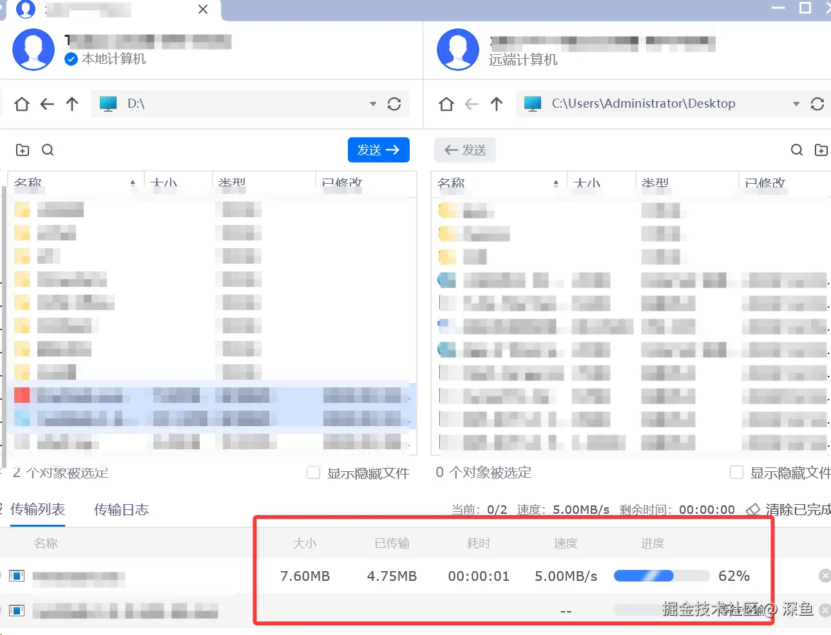Clear completed transfers with 清除已完成
Image resolution: width=831 pixels, height=635 pixels.
(x=788, y=509)
